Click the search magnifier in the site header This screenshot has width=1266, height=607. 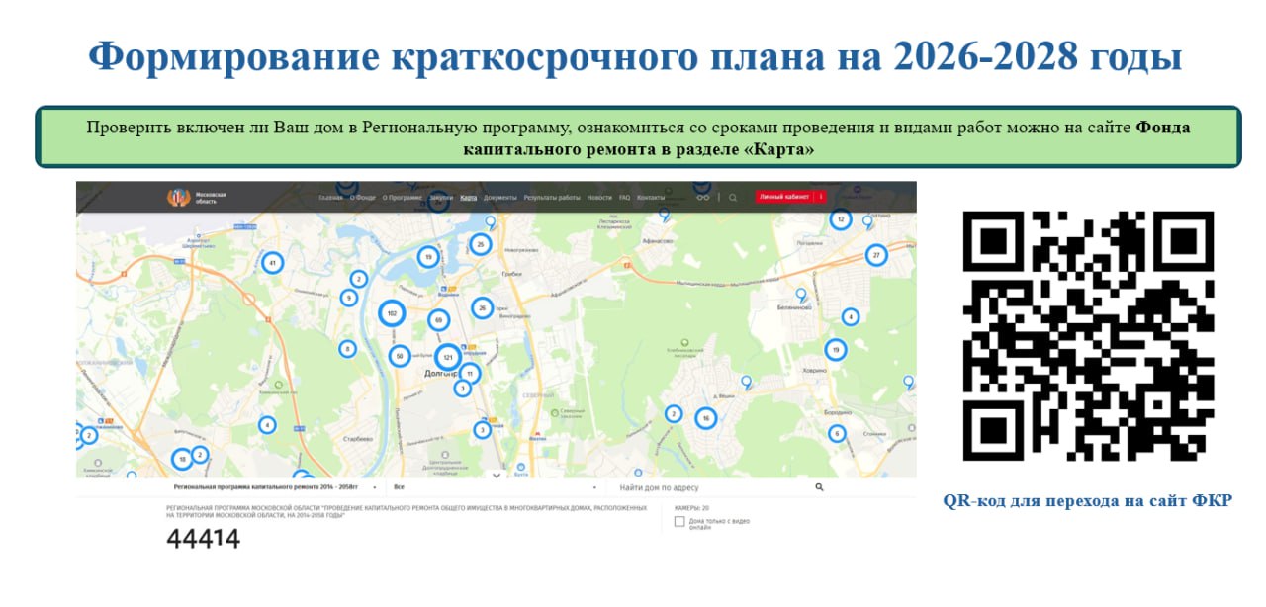[x=733, y=198]
